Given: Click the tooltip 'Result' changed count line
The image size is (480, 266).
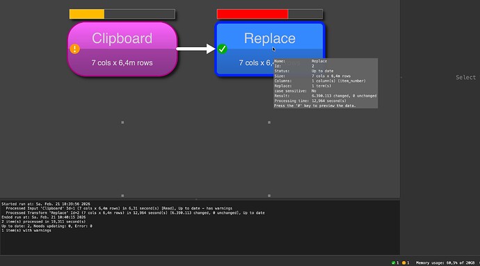Looking at the screenshot, I should pos(326,96).
